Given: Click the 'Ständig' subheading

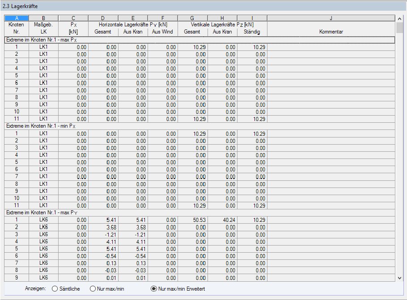Looking at the screenshot, I should (x=252, y=32).
